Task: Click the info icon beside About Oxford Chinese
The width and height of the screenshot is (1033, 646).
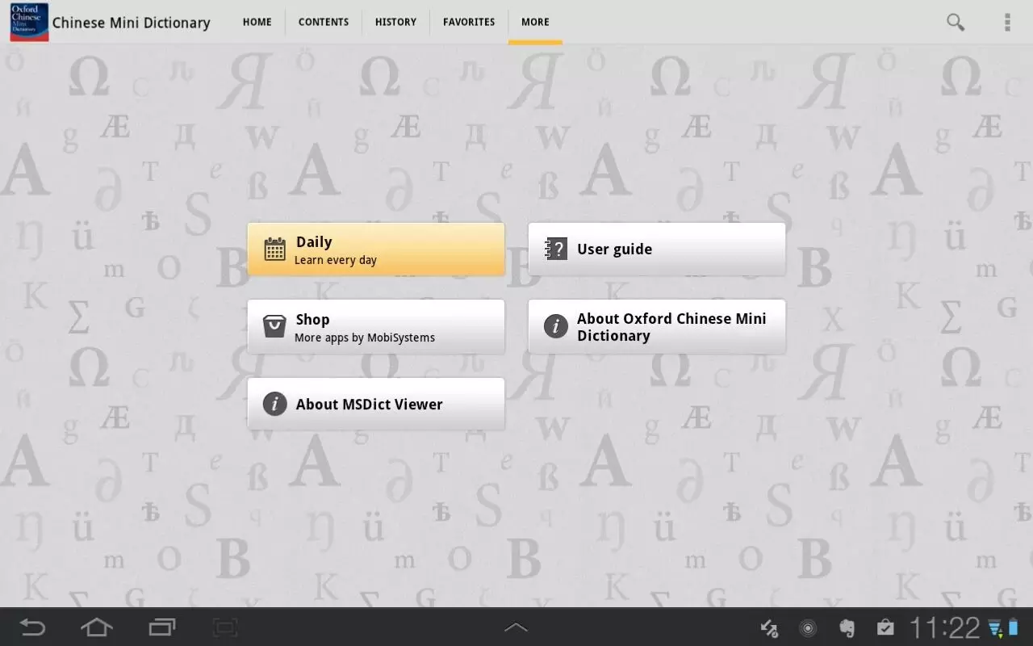Action: pos(556,326)
